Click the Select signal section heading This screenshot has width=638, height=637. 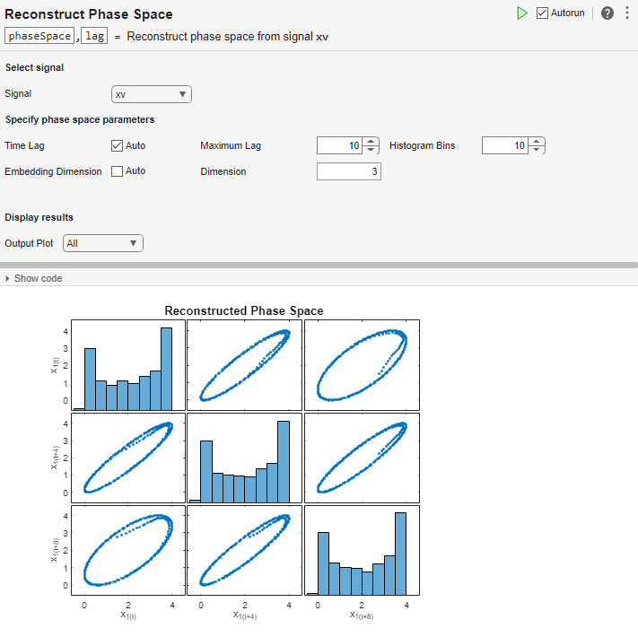click(35, 67)
